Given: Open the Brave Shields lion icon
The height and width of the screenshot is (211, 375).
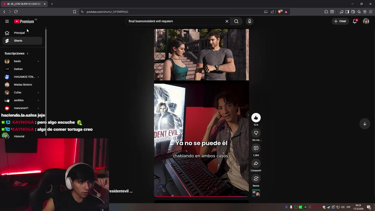Looking at the screenshot, I should [x=280, y=12].
